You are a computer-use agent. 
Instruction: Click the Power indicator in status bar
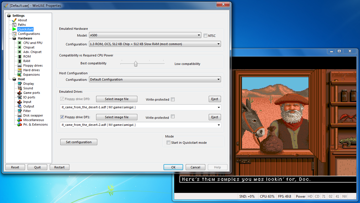[301, 196]
